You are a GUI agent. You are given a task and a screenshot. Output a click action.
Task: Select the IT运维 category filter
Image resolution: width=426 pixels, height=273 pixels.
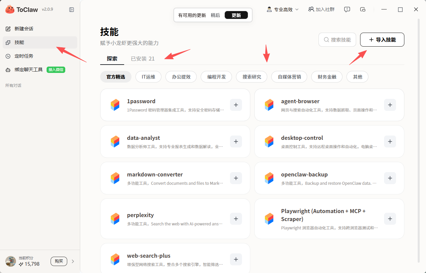(x=148, y=77)
